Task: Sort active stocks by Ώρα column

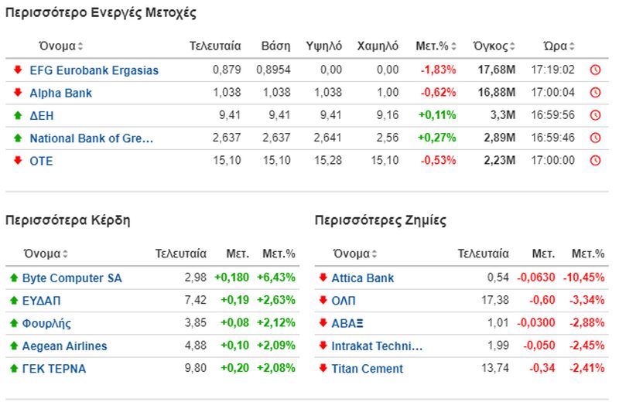Action: tap(559, 46)
